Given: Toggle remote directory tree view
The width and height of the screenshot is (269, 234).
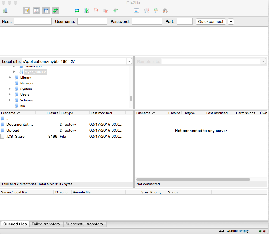Looking at the screenshot, I should click(46, 11).
